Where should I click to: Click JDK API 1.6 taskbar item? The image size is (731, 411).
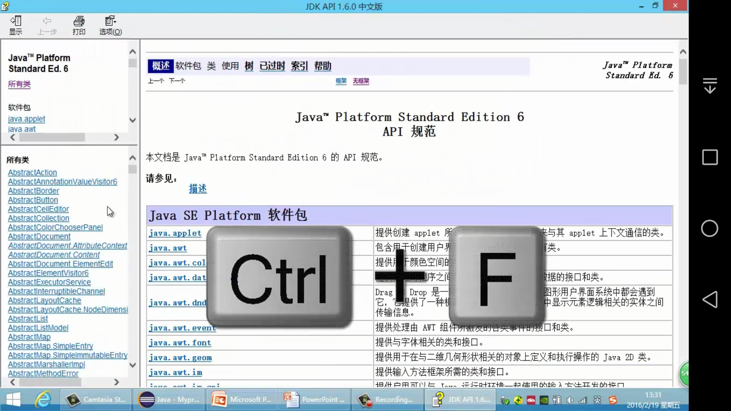tap(461, 400)
